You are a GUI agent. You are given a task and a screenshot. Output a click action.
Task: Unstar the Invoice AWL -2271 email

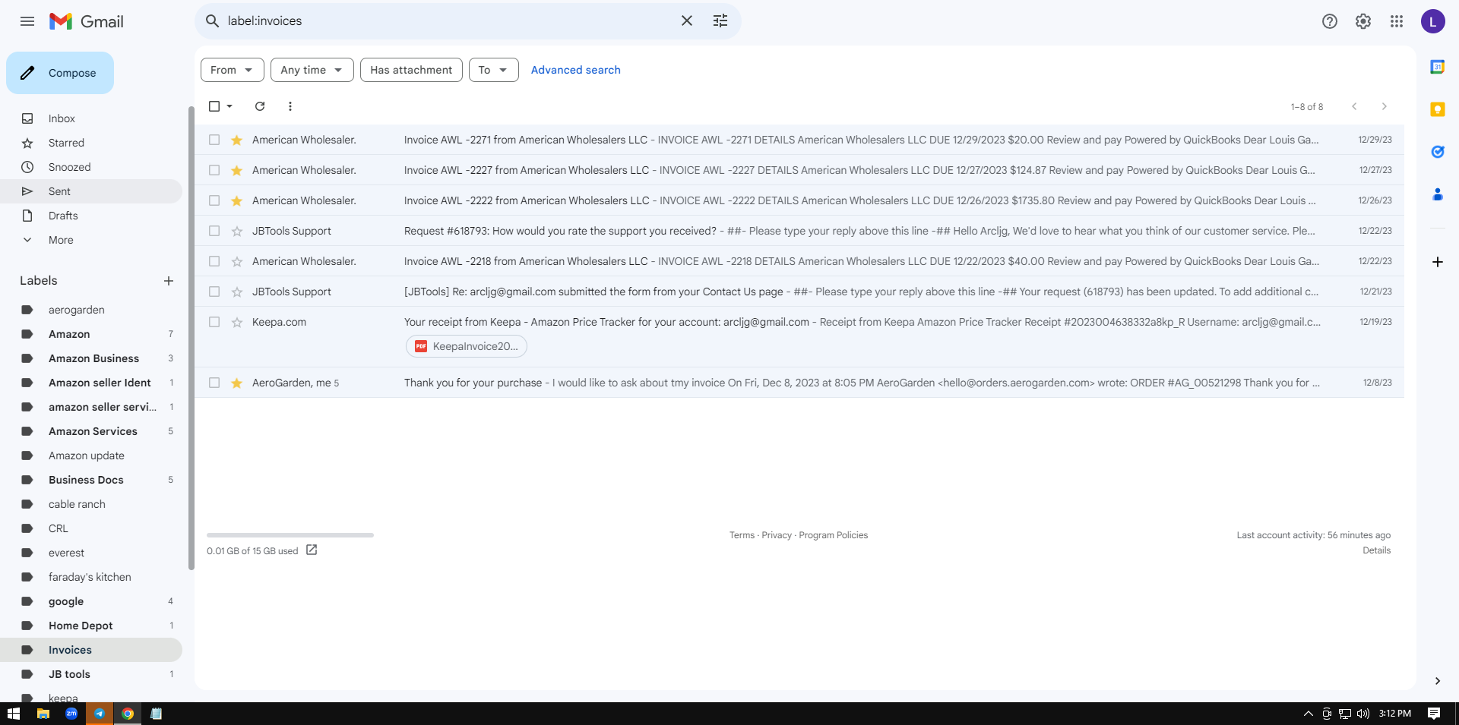237,140
